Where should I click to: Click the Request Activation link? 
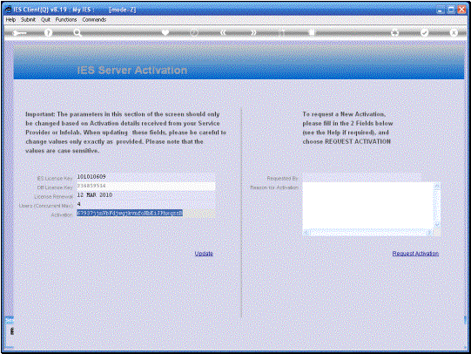415,253
